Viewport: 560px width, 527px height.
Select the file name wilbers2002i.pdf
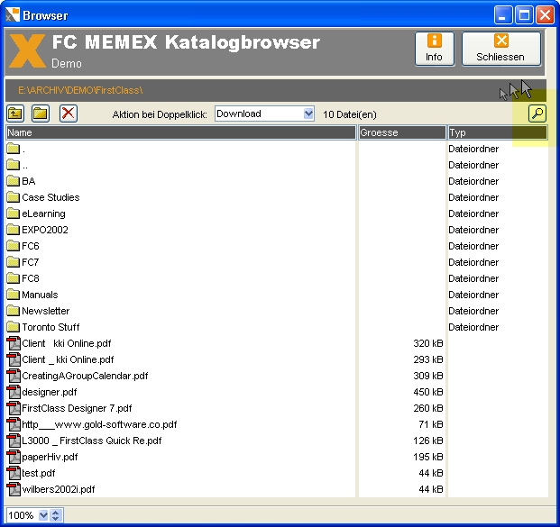(x=59, y=489)
